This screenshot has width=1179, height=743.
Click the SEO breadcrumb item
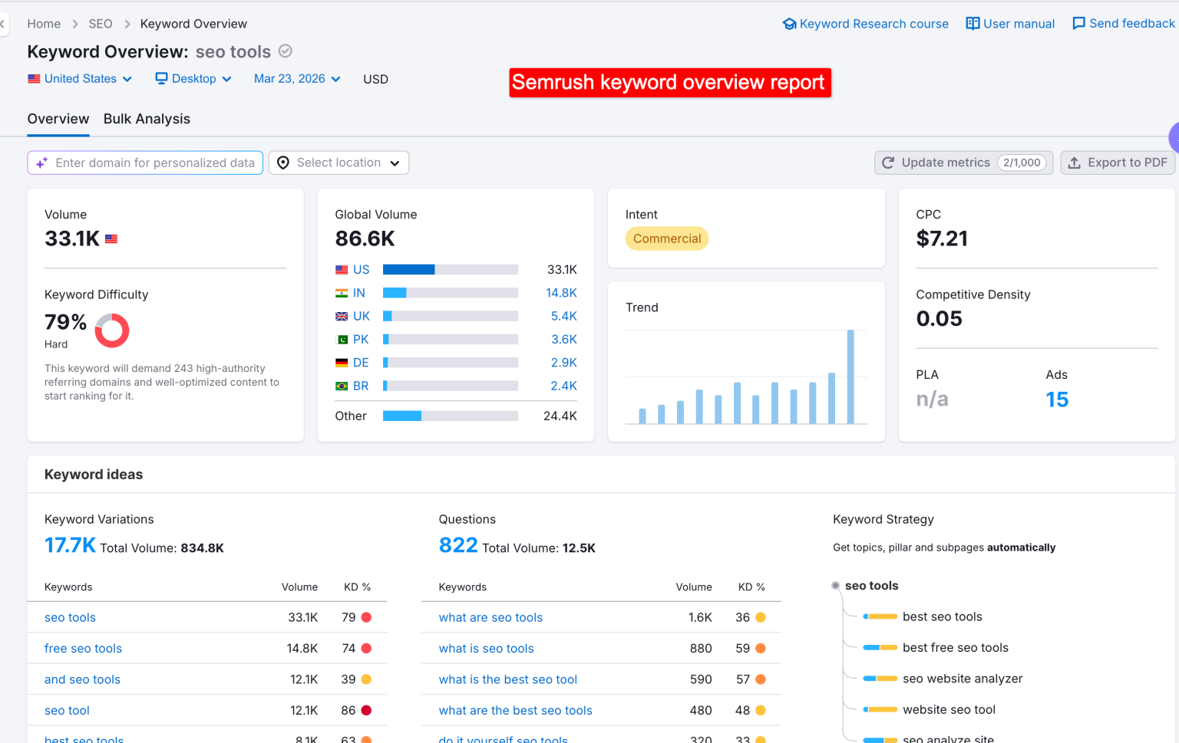[101, 23]
